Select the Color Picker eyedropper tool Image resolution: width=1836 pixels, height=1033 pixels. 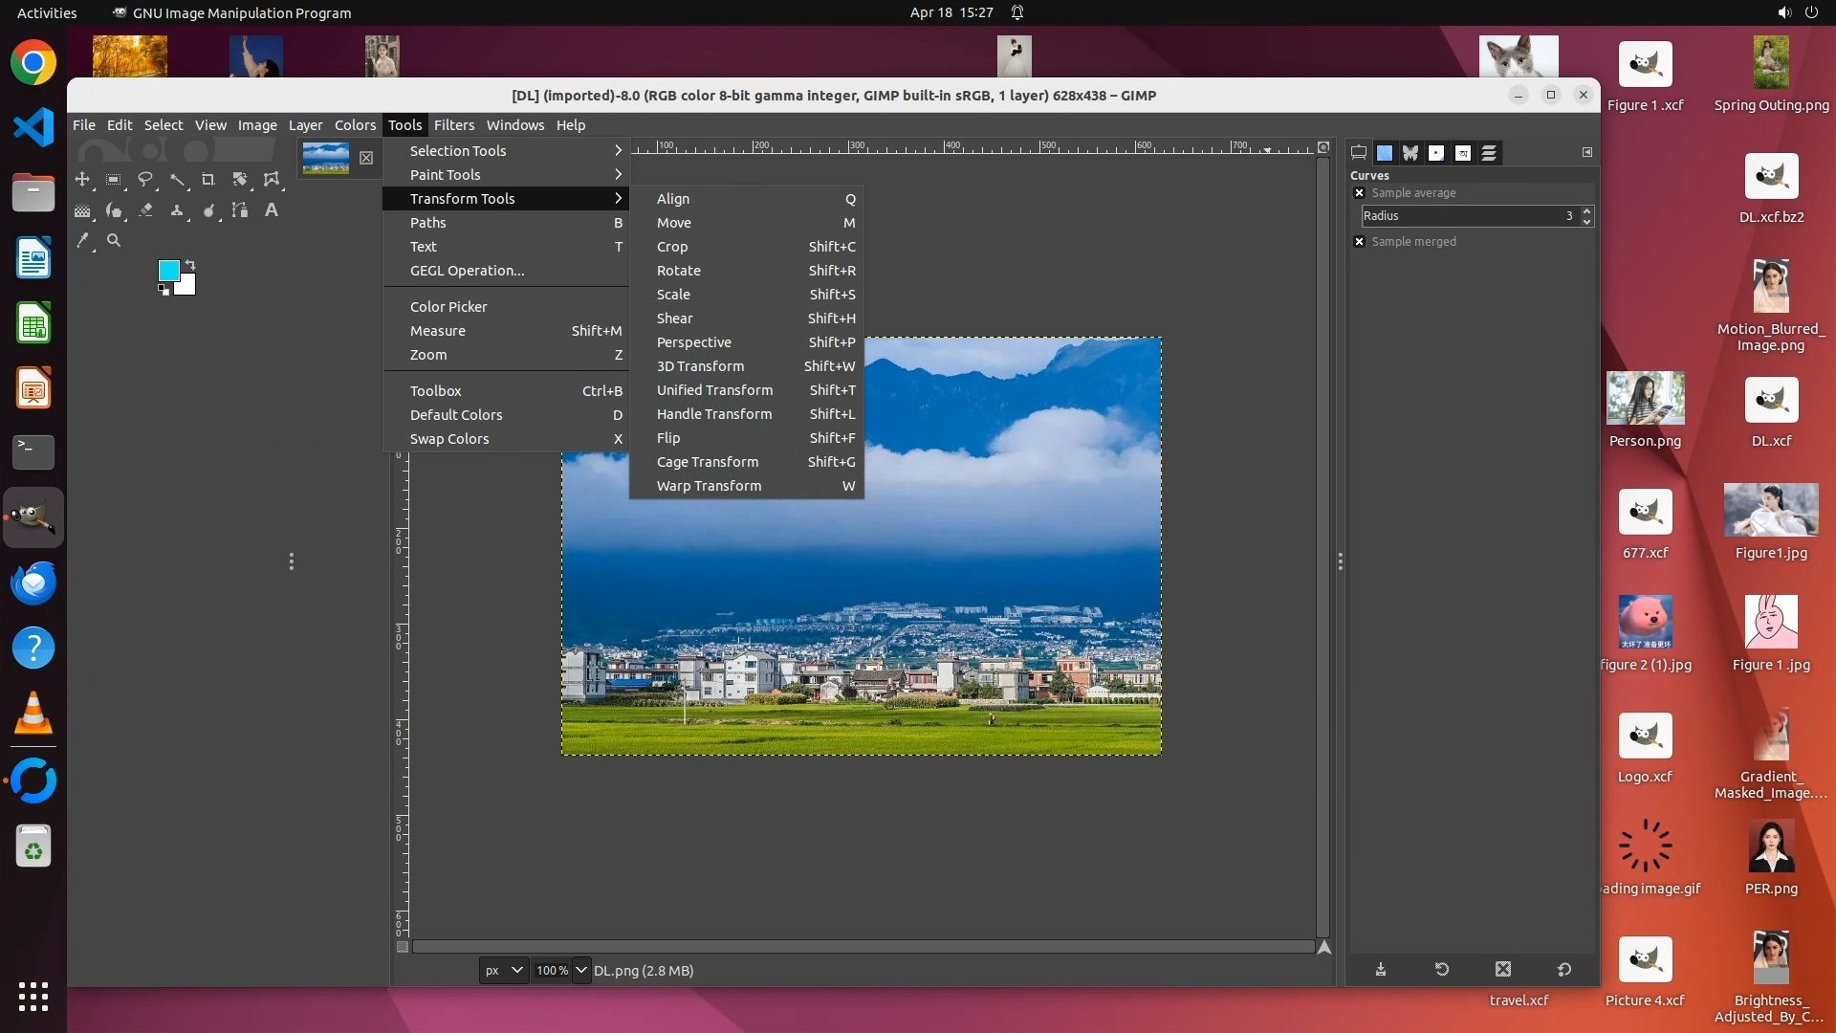click(83, 241)
